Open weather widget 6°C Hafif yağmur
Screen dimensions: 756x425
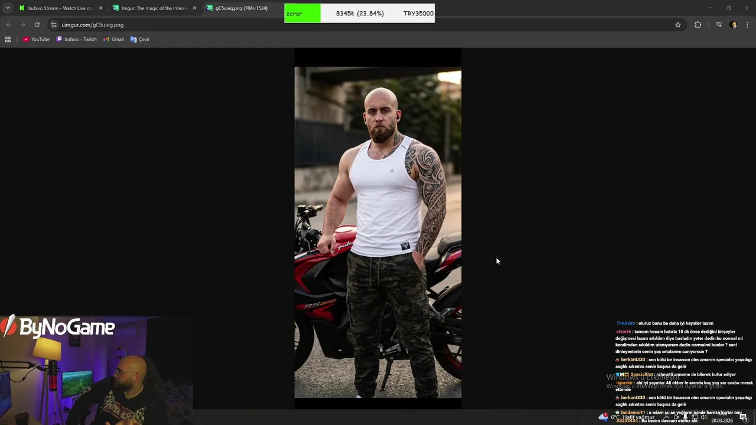click(627, 417)
